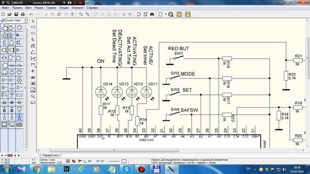Select the ellipse drawing tool

tap(33, 33)
